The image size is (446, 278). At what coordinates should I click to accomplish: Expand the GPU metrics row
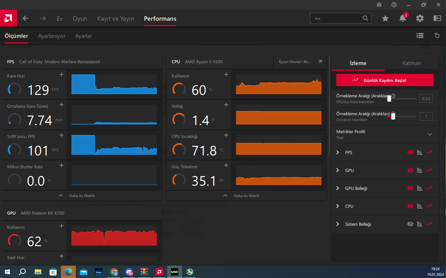coord(338,170)
